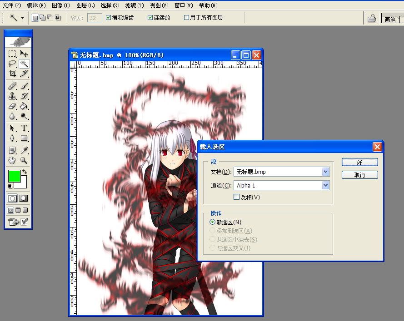Image resolution: width=404 pixels, height=321 pixels.
Task: Choose Full screen with menu bar mode
Action: 18,210
